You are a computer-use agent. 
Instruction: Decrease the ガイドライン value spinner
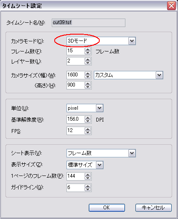88,189
